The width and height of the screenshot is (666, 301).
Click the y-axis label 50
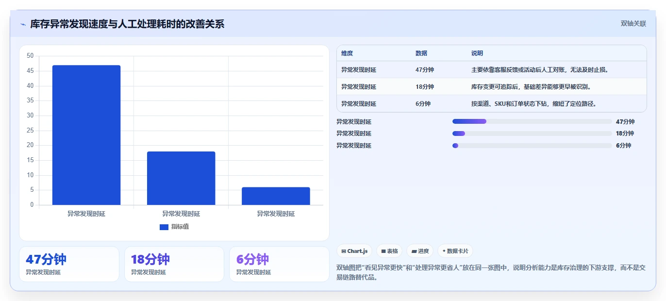click(x=30, y=56)
